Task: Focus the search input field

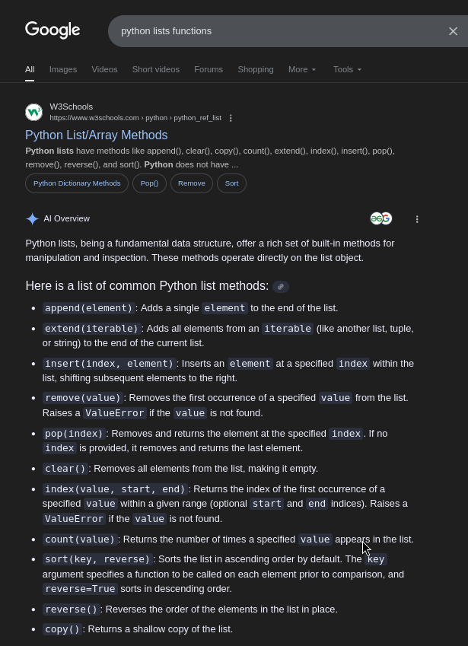Action: [x=274, y=31]
